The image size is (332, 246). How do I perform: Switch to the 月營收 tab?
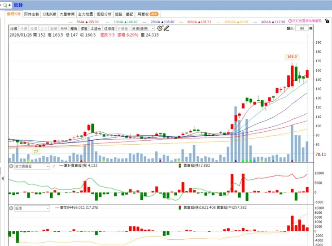(x=147, y=14)
